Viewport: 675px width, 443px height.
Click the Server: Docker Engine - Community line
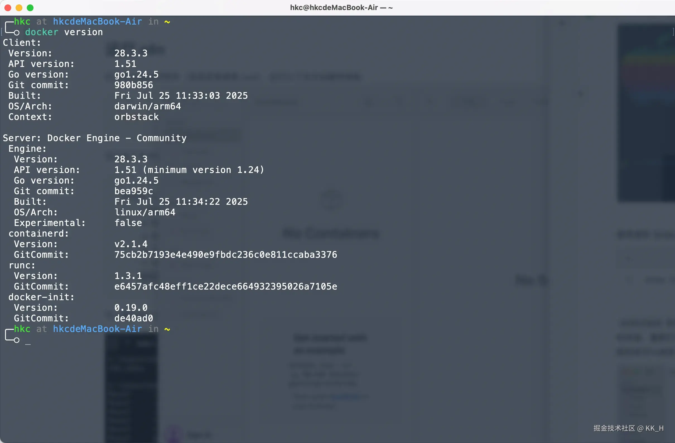tap(95, 138)
